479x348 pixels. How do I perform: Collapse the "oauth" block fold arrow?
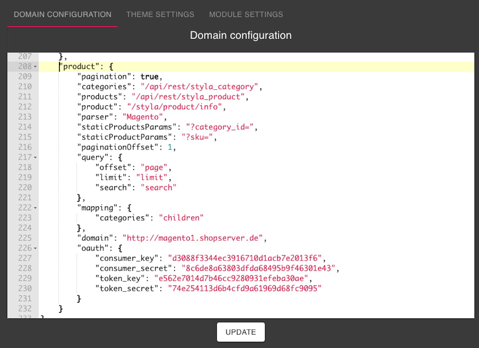tap(35, 248)
